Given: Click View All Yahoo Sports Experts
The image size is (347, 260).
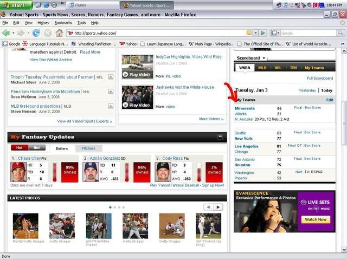Looking at the screenshot, I should point(85,121).
